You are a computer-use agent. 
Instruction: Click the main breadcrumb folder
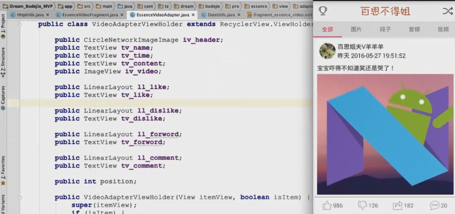105,6
